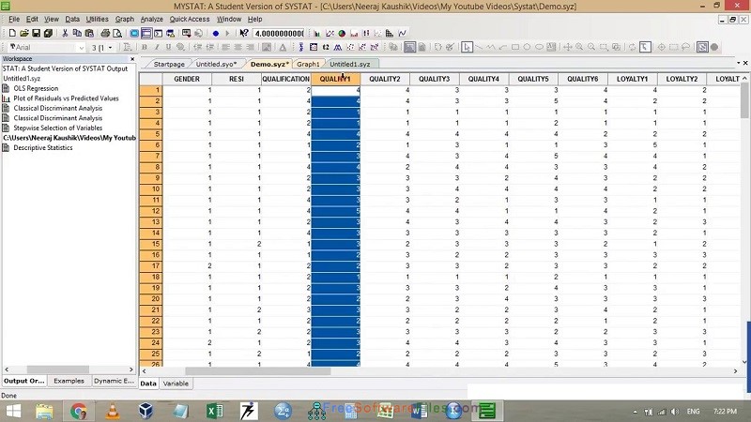Select the rectangle drawing tool
The width and height of the screenshot is (751, 422).
(x=515, y=47)
